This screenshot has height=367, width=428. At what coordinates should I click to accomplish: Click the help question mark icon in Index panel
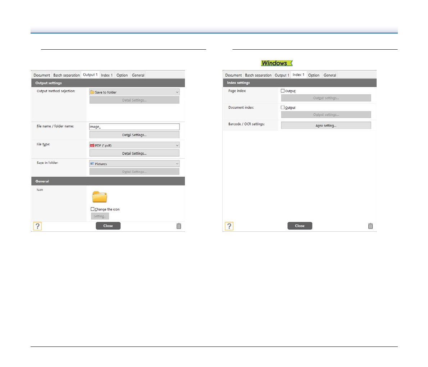click(x=229, y=226)
